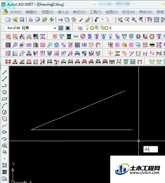Select the Spline tool
Viewport: 165px width, 183px height.
pos(4,126)
